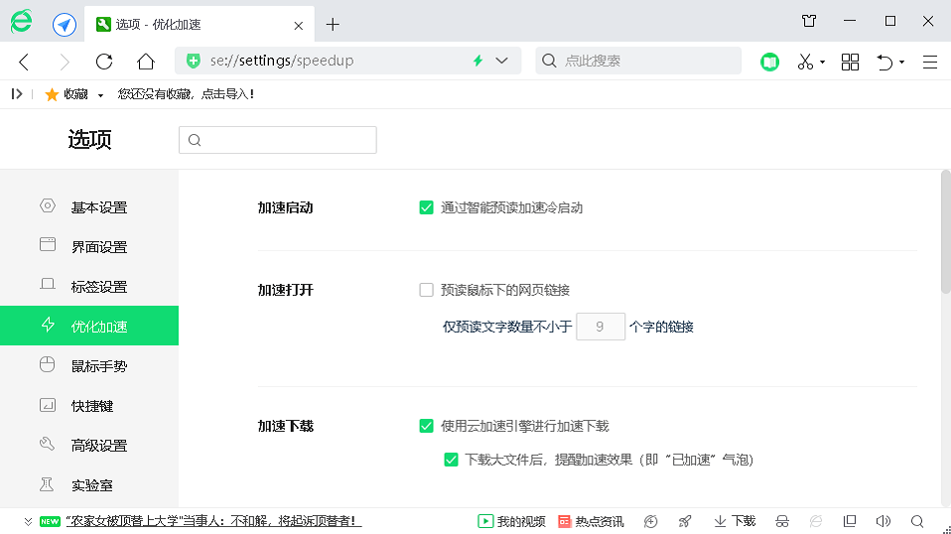
Task: Close the 选项 - 优化加速 tab
Action: point(299,26)
